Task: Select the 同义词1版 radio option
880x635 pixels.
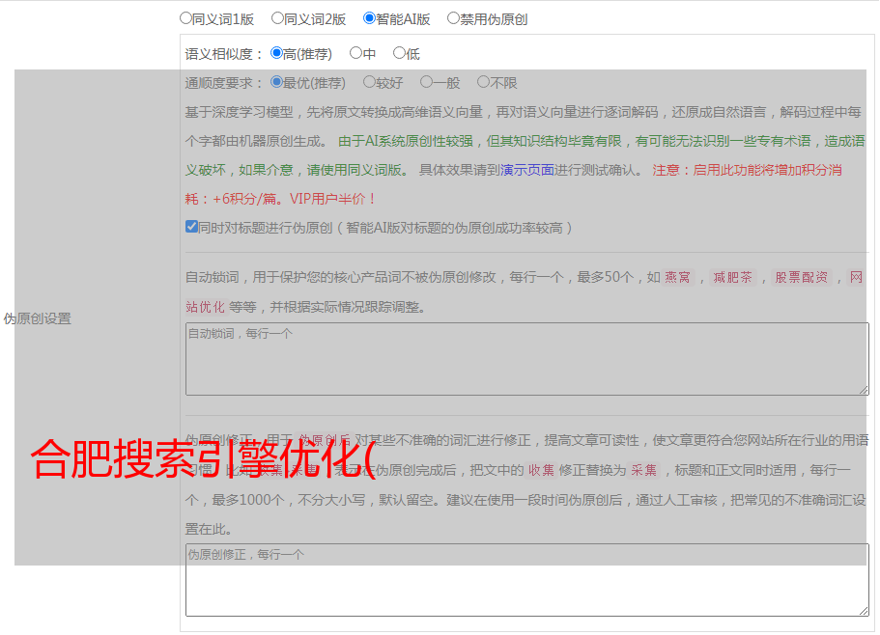Action: point(185,18)
